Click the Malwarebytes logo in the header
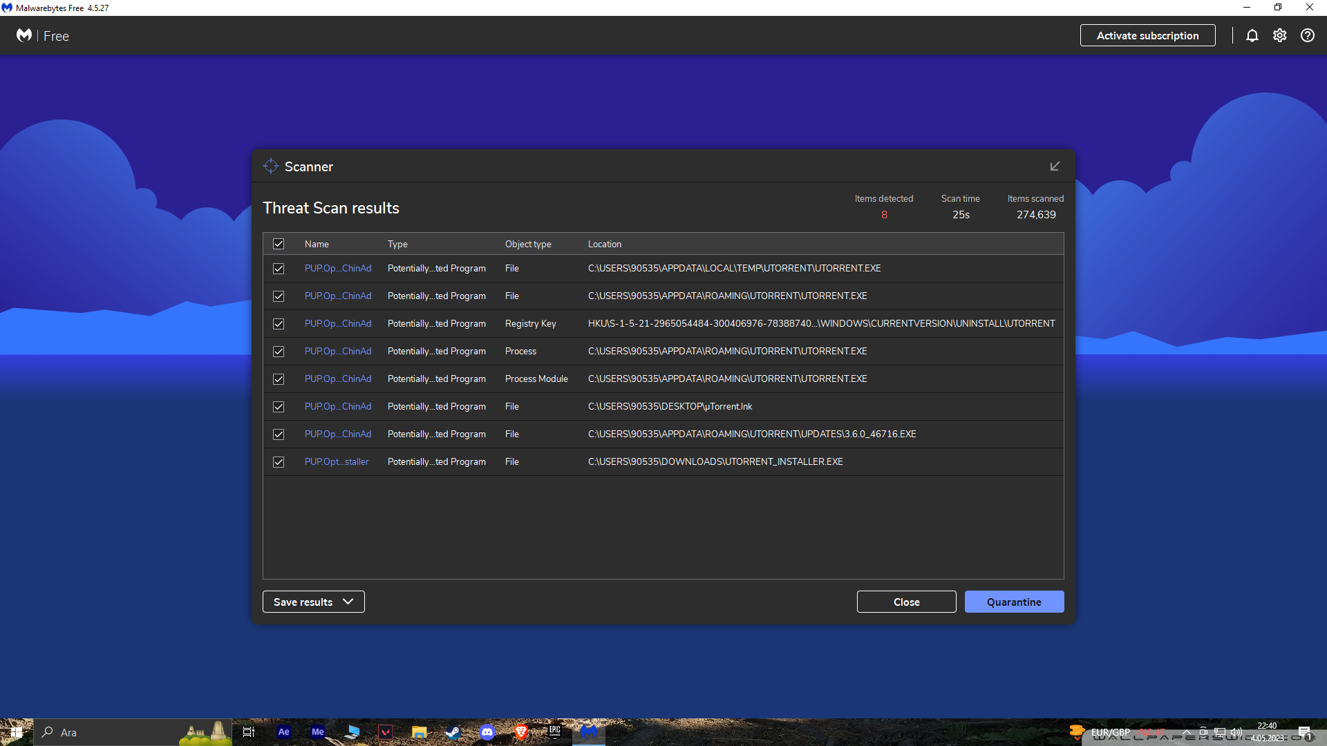Image resolution: width=1327 pixels, height=746 pixels. pos(24,35)
